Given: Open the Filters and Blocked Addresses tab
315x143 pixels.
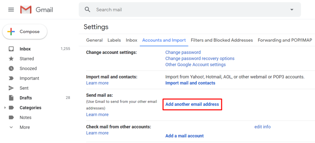Looking at the screenshot, I should click(222, 40).
